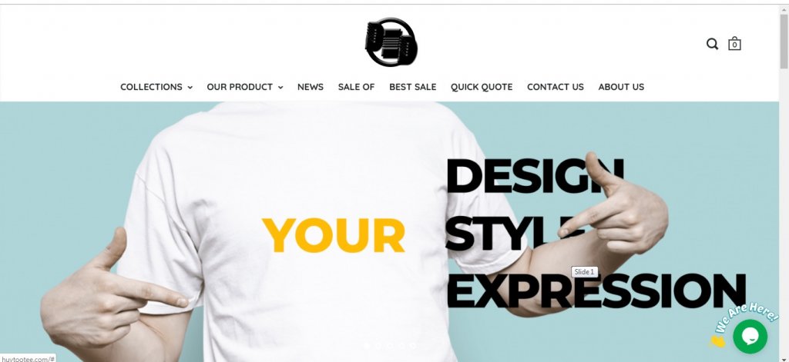Screen dimensions: 789x362
Task: Click the scrollbar down arrow
Action: (784, 359)
